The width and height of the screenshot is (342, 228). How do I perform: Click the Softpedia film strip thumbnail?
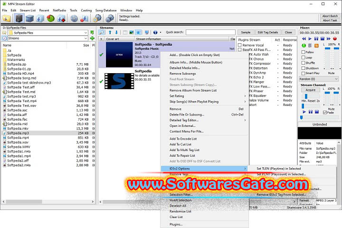pos(119,81)
